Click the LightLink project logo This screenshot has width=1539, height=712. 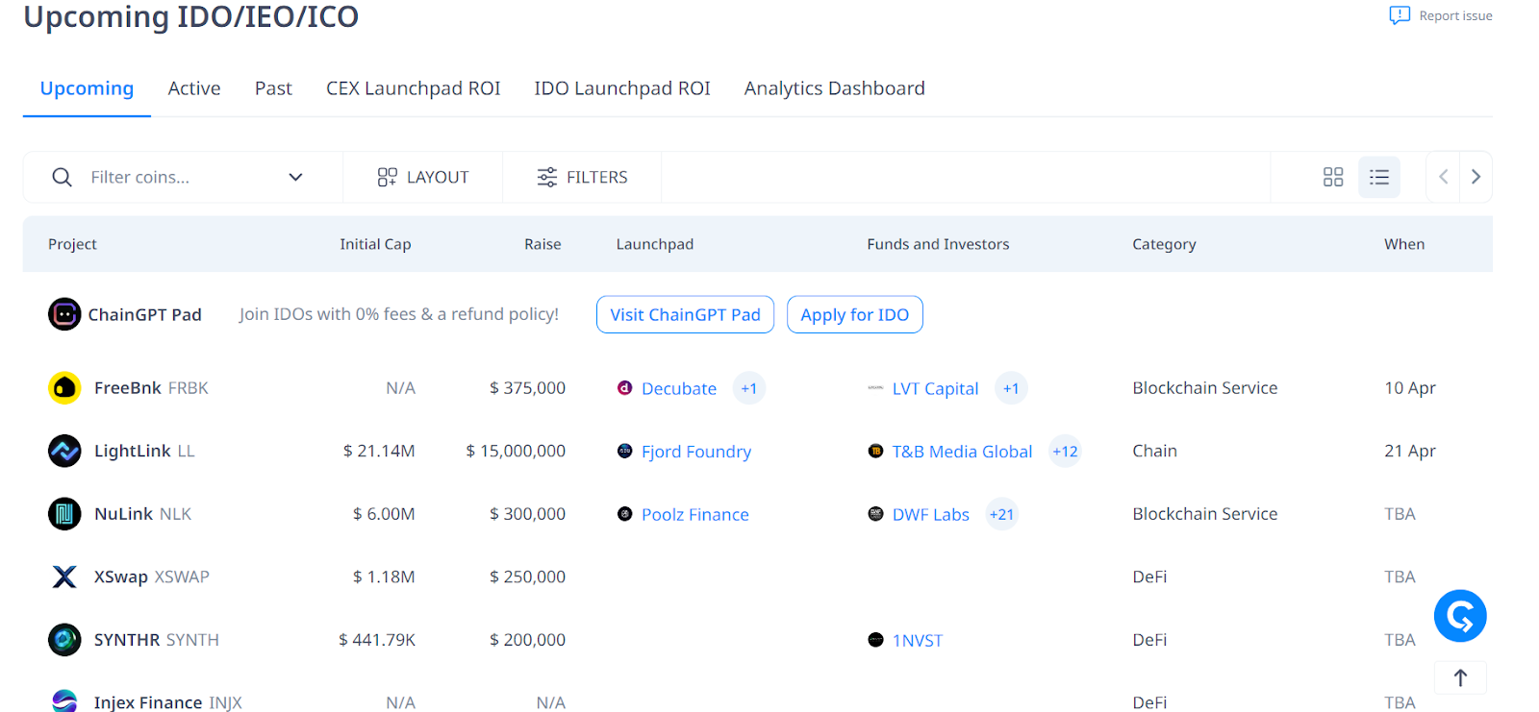(64, 451)
